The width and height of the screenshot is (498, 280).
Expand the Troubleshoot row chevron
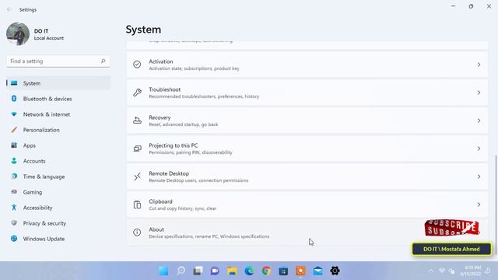479,93
